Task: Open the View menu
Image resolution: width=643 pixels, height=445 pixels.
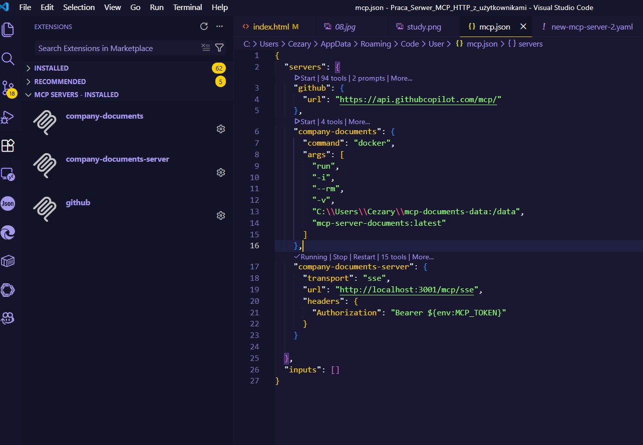Action: (x=113, y=8)
